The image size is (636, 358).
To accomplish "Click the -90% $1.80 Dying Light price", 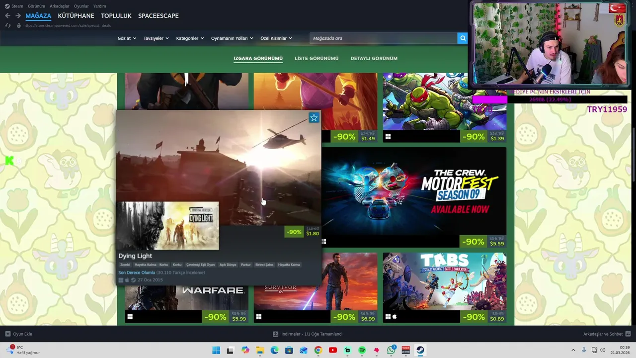I will click(x=303, y=232).
